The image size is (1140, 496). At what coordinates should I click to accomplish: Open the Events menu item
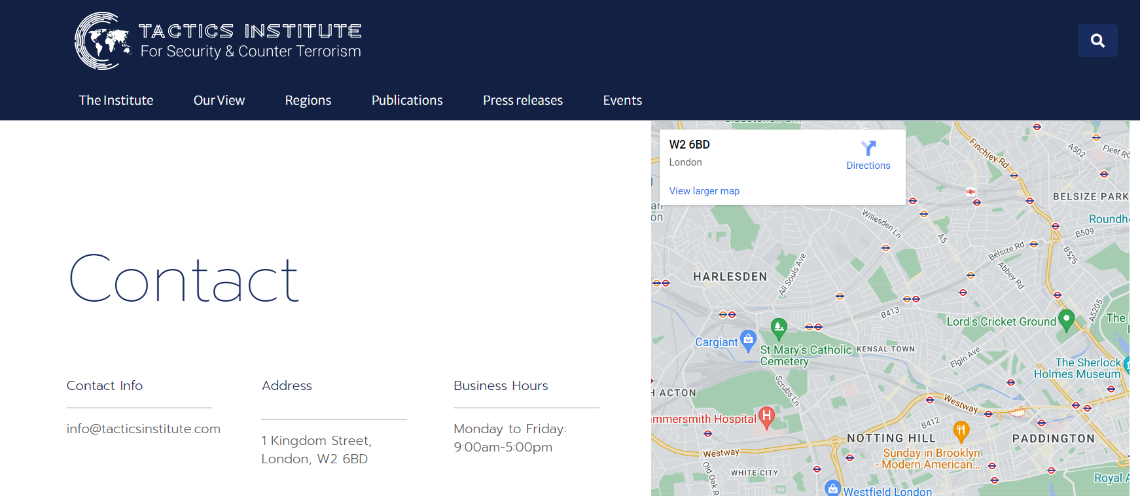(622, 100)
